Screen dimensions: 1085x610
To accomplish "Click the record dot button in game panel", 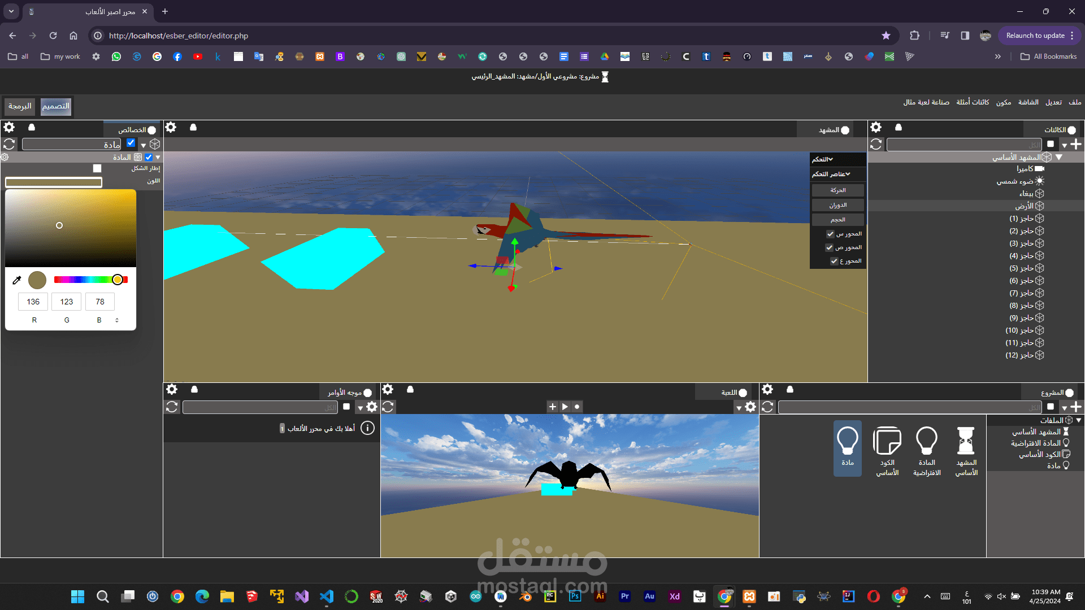I will [x=577, y=407].
